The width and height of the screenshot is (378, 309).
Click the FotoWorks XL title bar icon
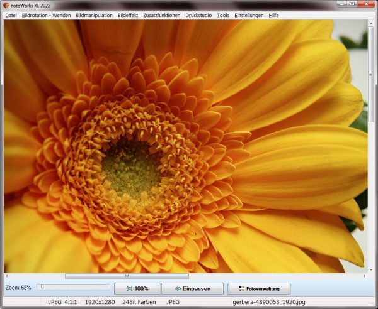point(6,5)
